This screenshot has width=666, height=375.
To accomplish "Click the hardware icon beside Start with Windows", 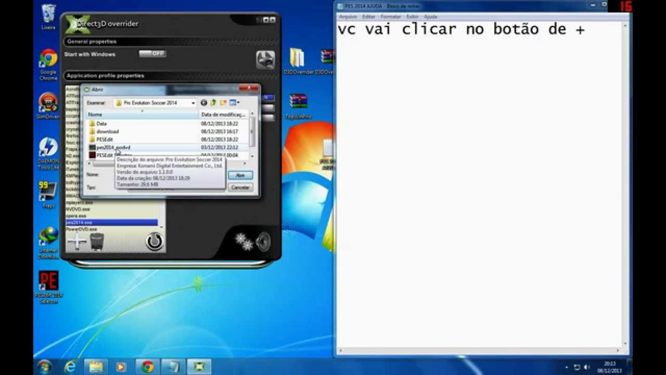I will click(265, 59).
